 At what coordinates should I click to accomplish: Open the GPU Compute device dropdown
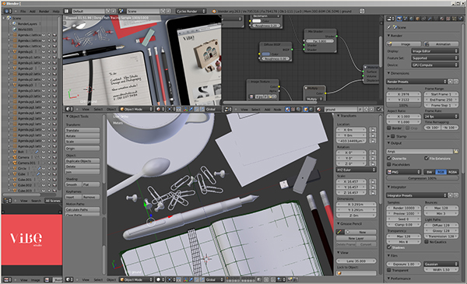click(x=435, y=65)
